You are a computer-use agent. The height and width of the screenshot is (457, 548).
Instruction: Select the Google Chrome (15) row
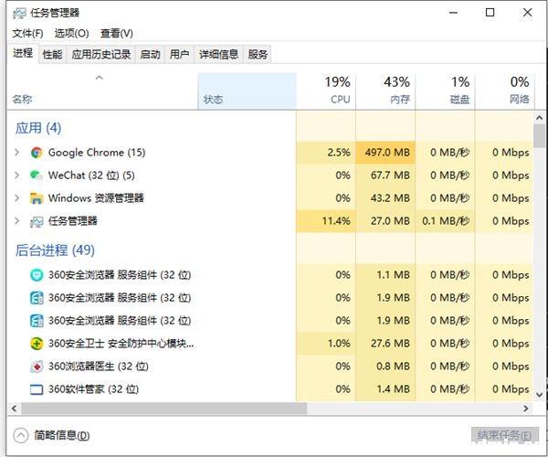tap(269, 153)
